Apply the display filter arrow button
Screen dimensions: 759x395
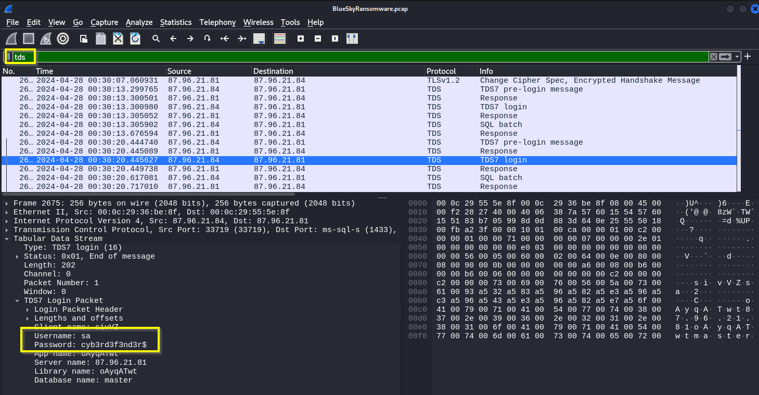pyautogui.click(x=725, y=57)
